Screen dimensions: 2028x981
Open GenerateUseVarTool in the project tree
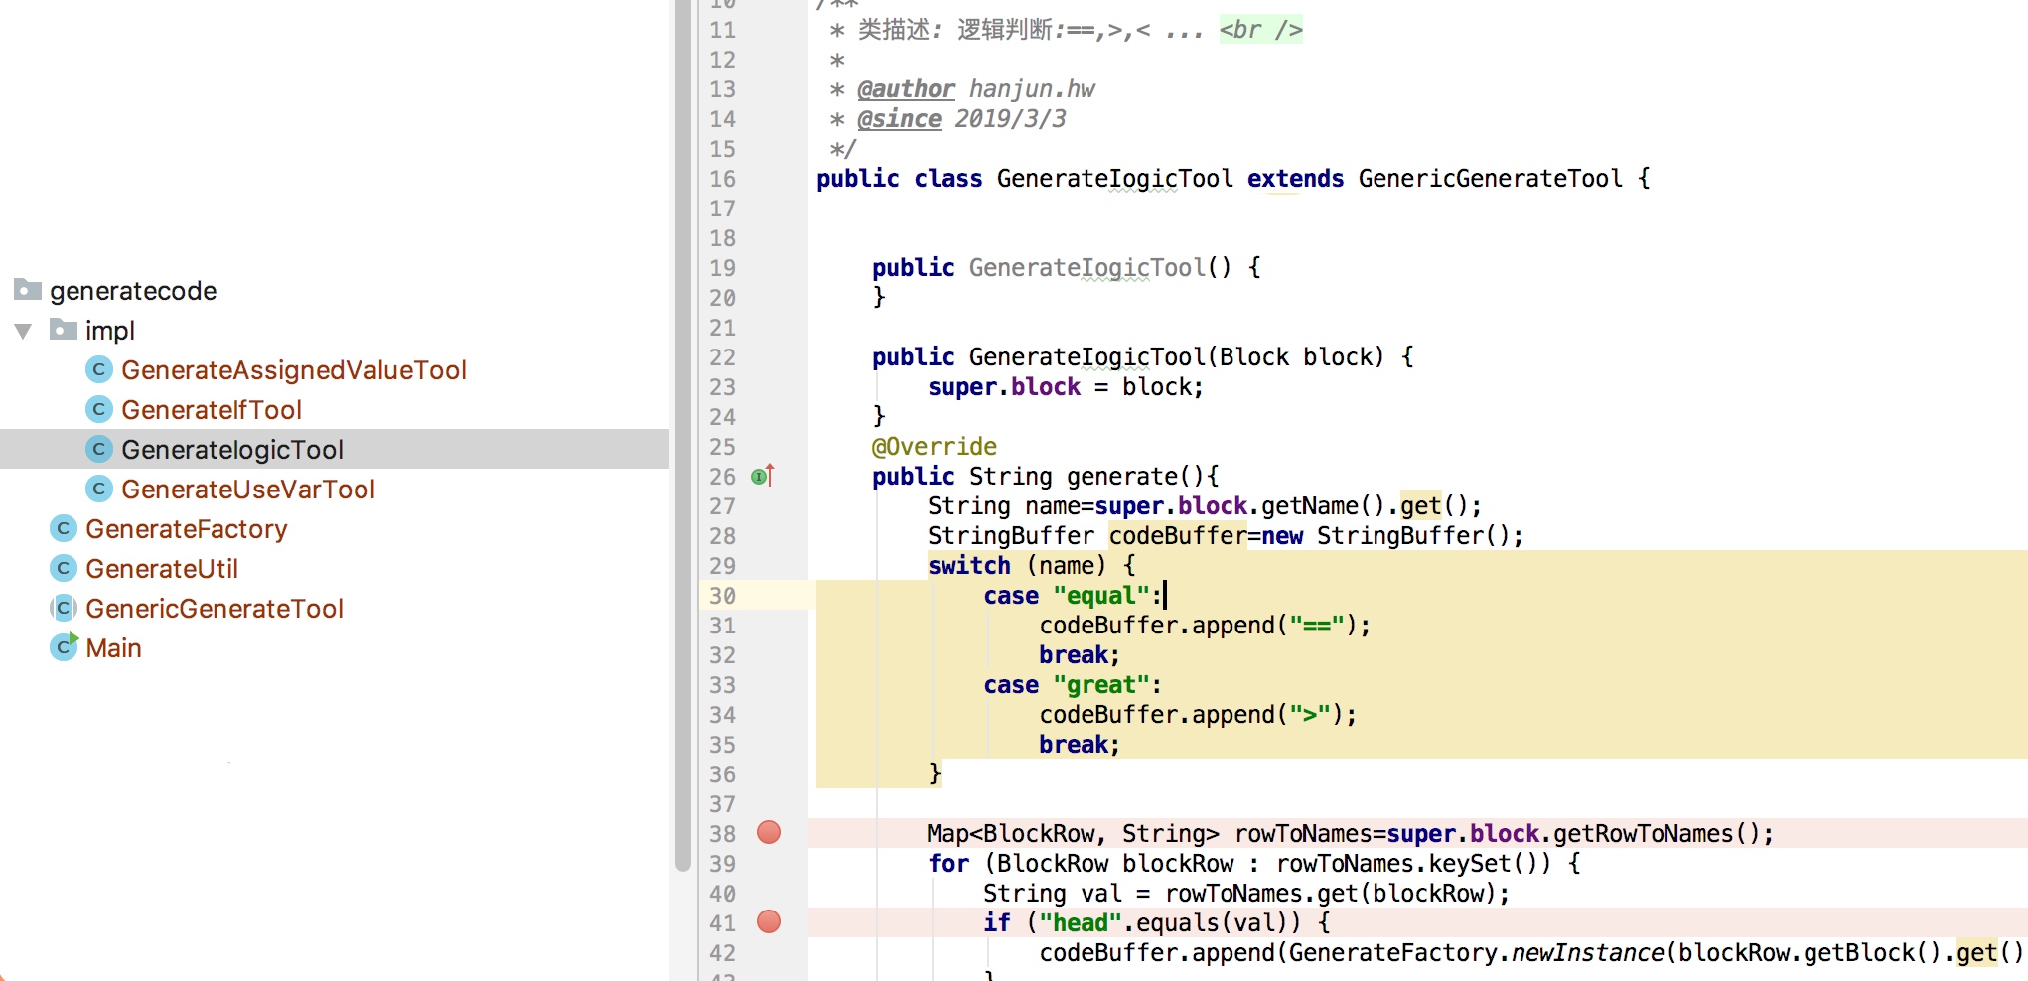[247, 490]
